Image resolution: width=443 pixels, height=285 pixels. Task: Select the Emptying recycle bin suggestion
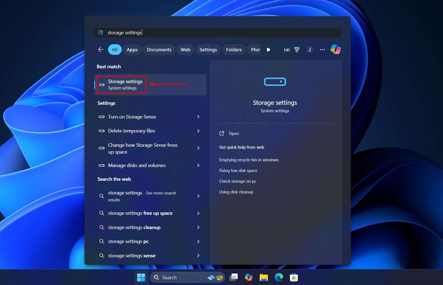click(x=249, y=160)
